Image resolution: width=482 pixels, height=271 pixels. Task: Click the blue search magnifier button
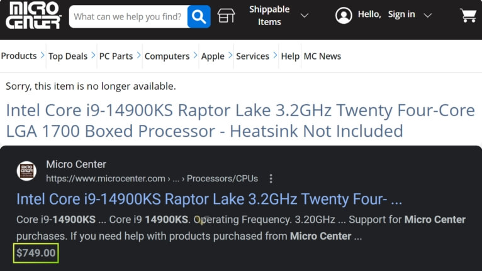[x=199, y=16]
